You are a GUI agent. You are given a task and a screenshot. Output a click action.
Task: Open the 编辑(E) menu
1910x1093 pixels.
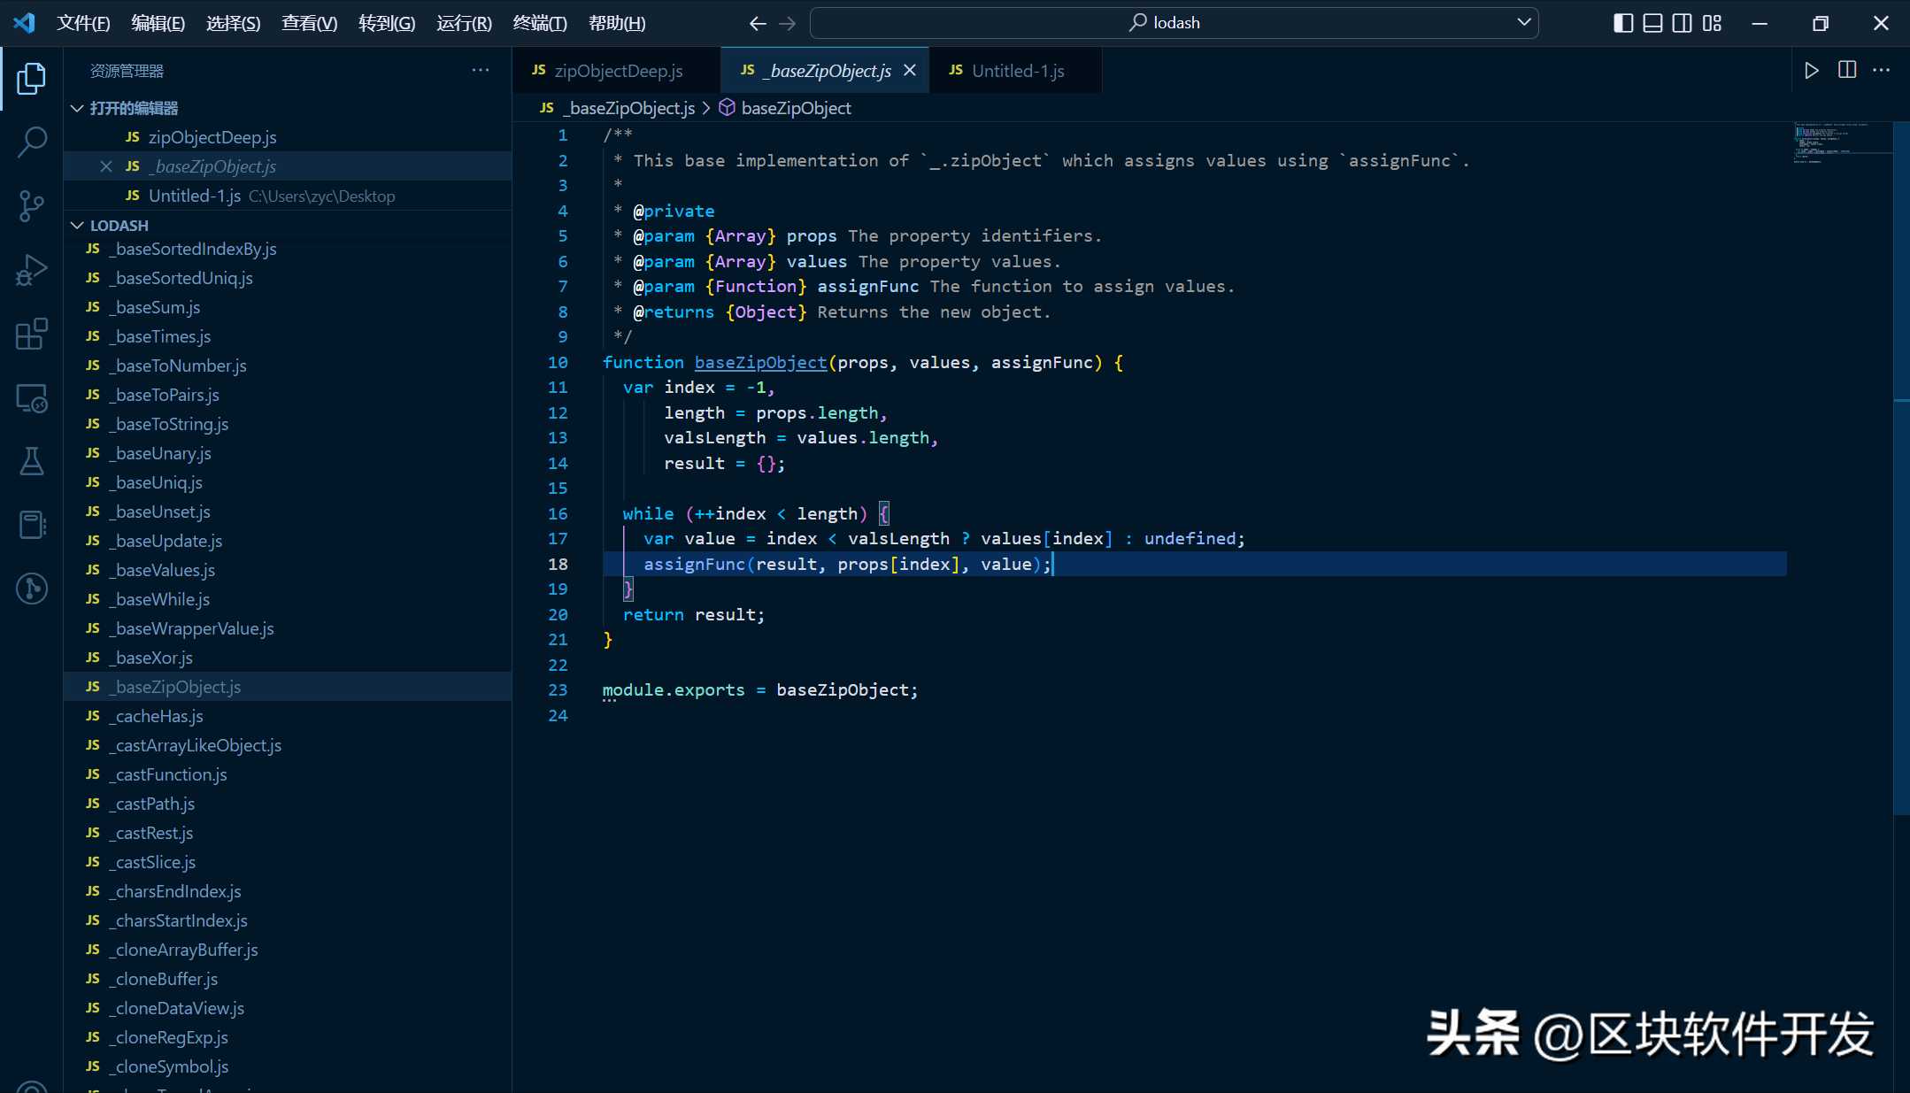point(158,23)
